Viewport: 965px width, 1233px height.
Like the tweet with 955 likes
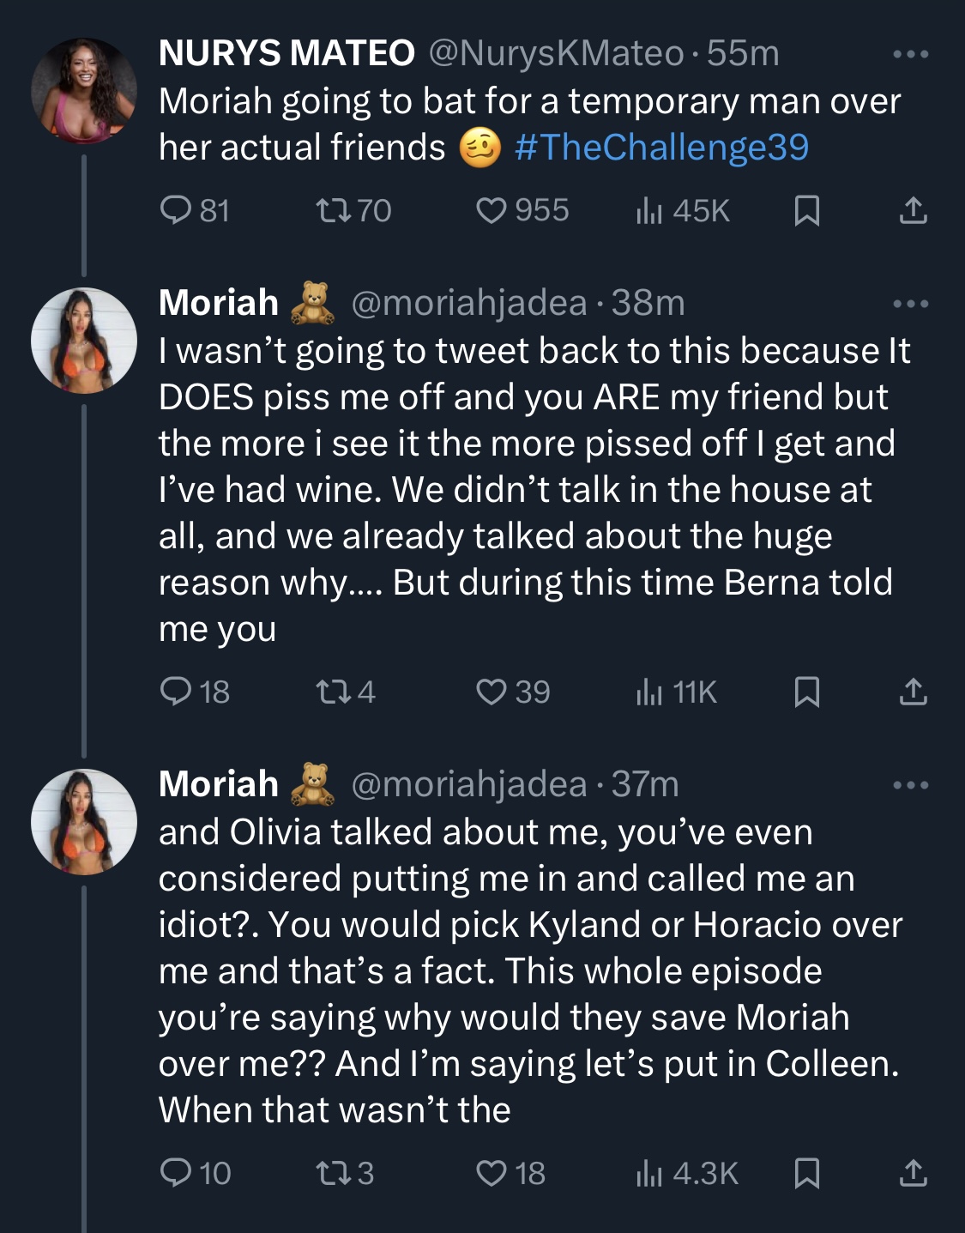522,210
